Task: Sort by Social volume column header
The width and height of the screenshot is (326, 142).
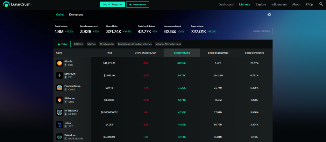Action: coord(182,53)
